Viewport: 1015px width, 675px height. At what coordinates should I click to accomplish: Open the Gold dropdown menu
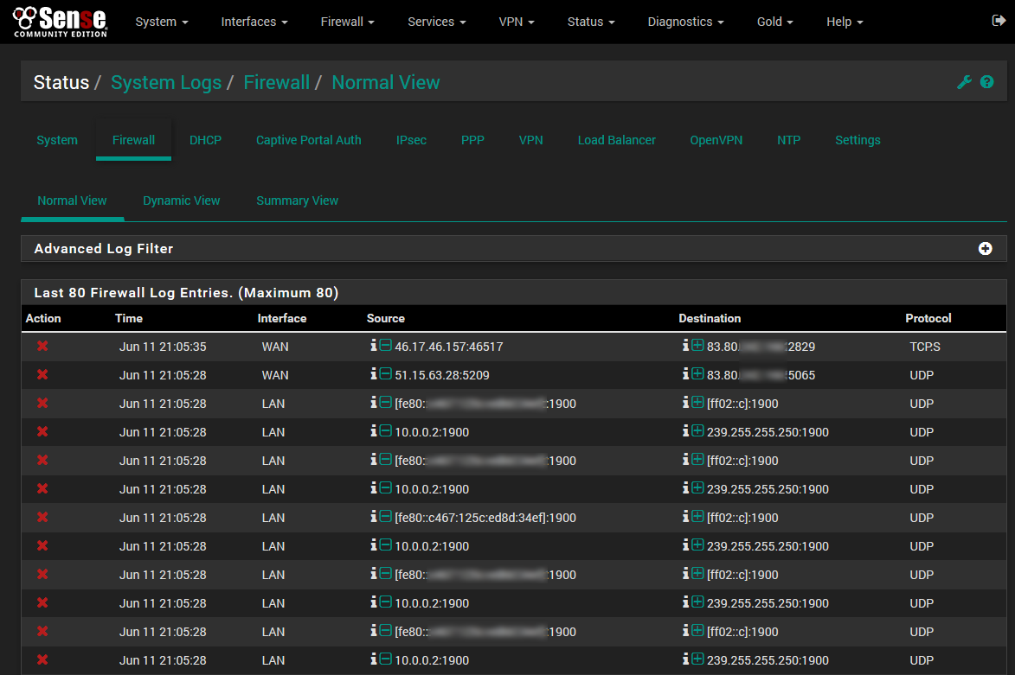[x=774, y=22]
